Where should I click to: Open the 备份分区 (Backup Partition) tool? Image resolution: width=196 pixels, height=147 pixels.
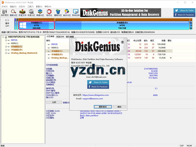click(x=67, y=12)
